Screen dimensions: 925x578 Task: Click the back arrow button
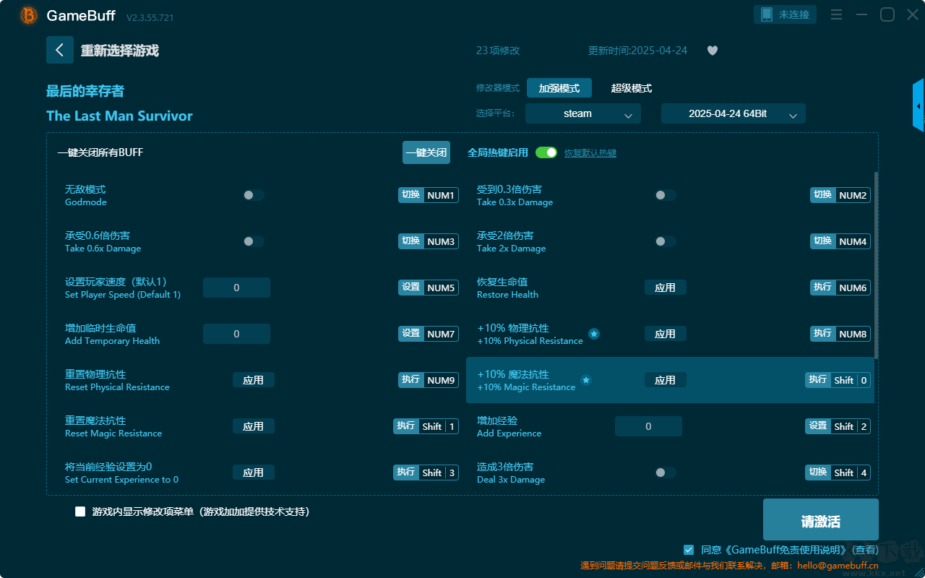pyautogui.click(x=60, y=50)
